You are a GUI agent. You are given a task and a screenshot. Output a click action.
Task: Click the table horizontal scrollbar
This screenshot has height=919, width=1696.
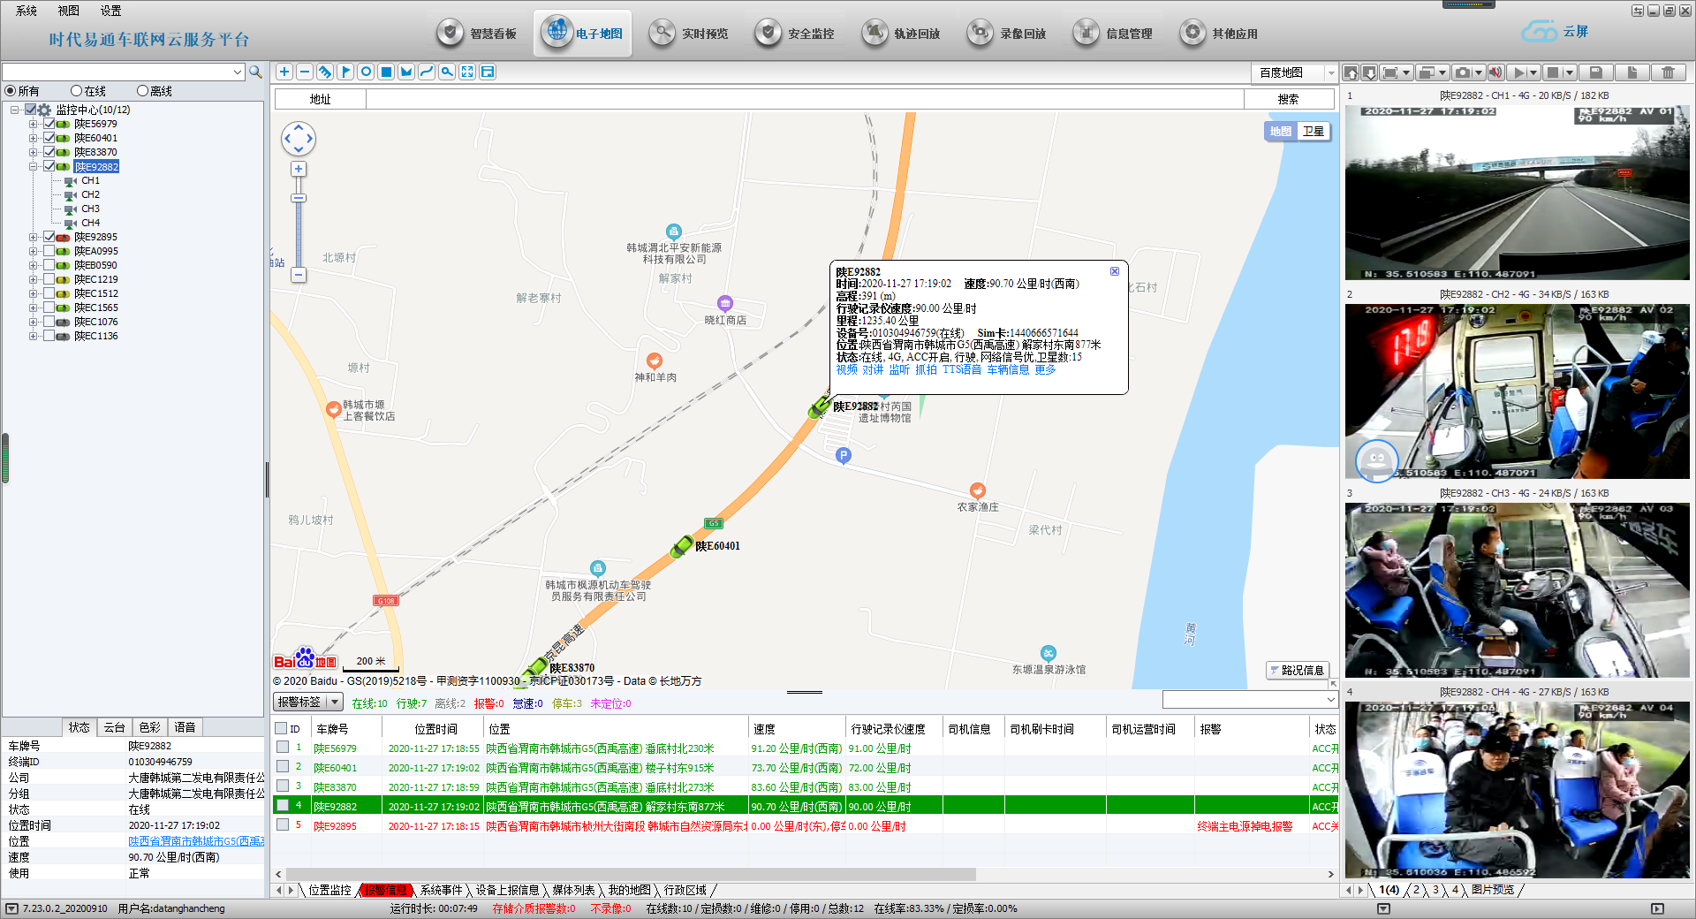(x=631, y=874)
